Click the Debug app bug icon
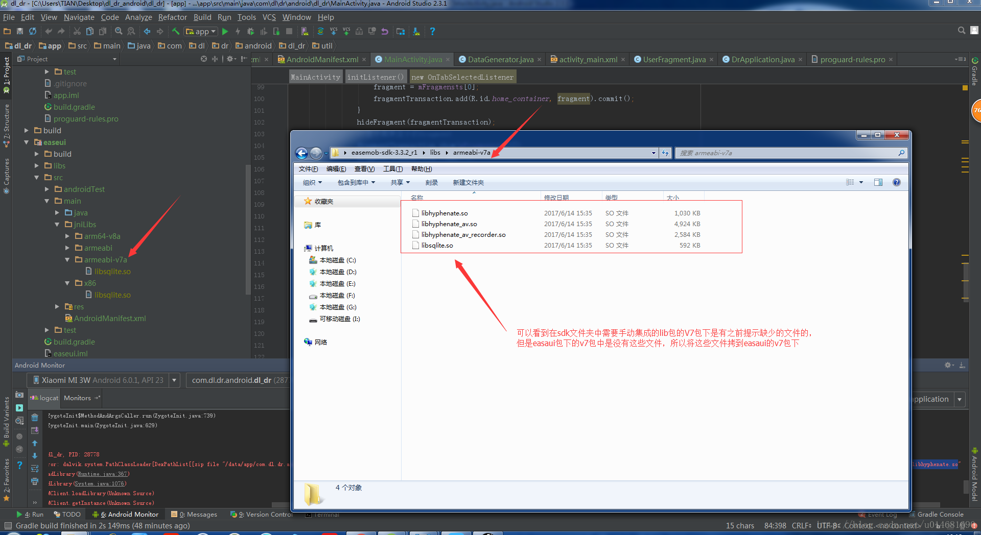Image resolution: width=981 pixels, height=535 pixels. coord(250,31)
